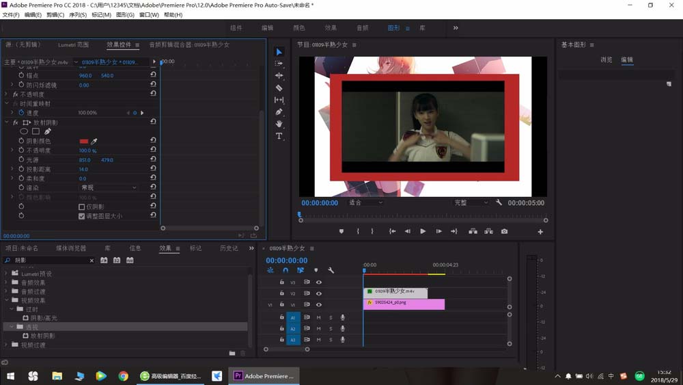Mute audio track A1
This screenshot has height=385, width=683.
point(318,317)
